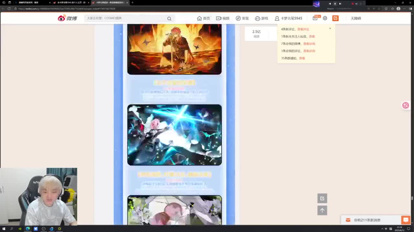The image size is (414, 232).
Task: Open the fiery red-haired character artwork
Action: coord(174,49)
